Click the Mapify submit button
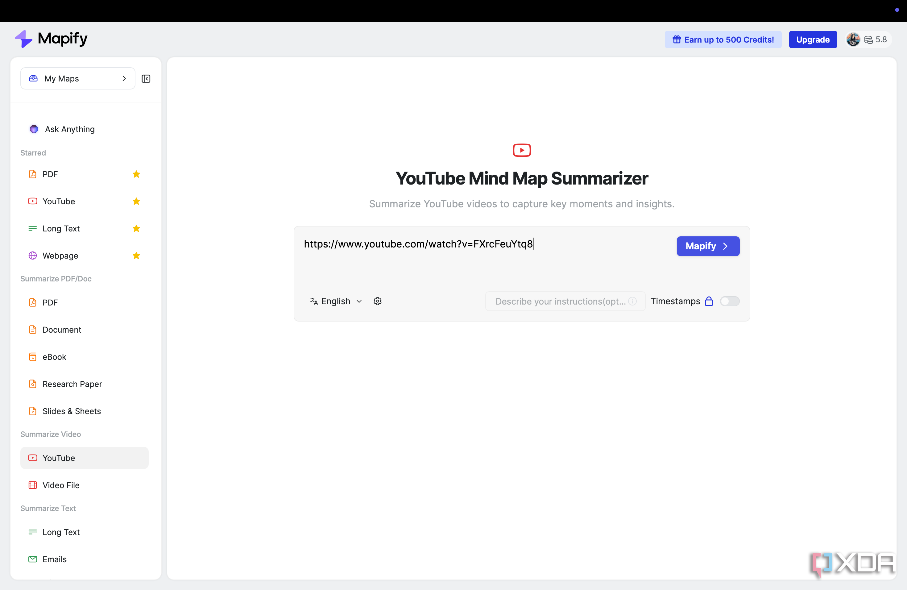This screenshot has height=590, width=907. (708, 246)
